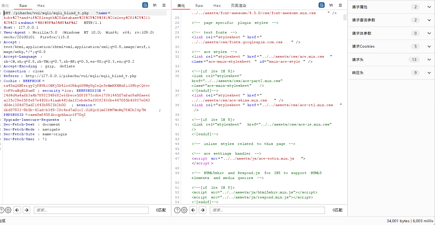435x225 pixels.
Task: Open response 页面渲染 tab
Action: point(238,6)
